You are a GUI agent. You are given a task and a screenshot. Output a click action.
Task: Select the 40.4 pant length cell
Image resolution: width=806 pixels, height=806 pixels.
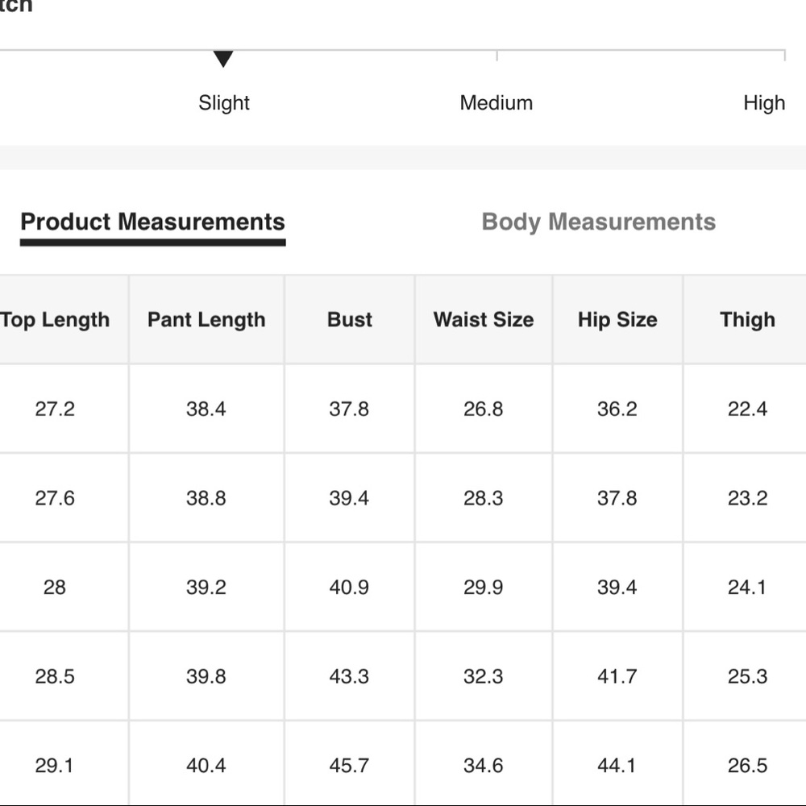tap(206, 766)
